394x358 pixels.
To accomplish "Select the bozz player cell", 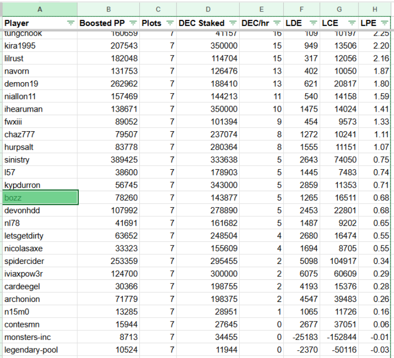I will (40, 198).
